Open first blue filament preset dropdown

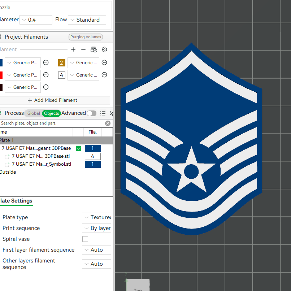point(23,63)
